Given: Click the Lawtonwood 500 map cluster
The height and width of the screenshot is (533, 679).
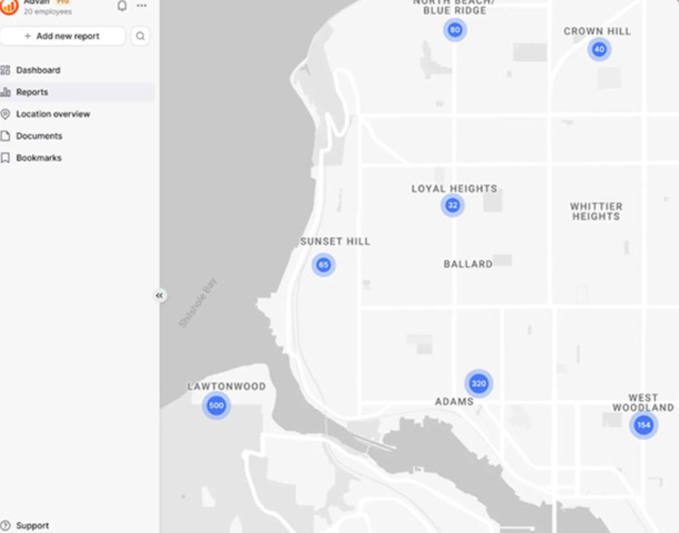Looking at the screenshot, I should [x=216, y=406].
